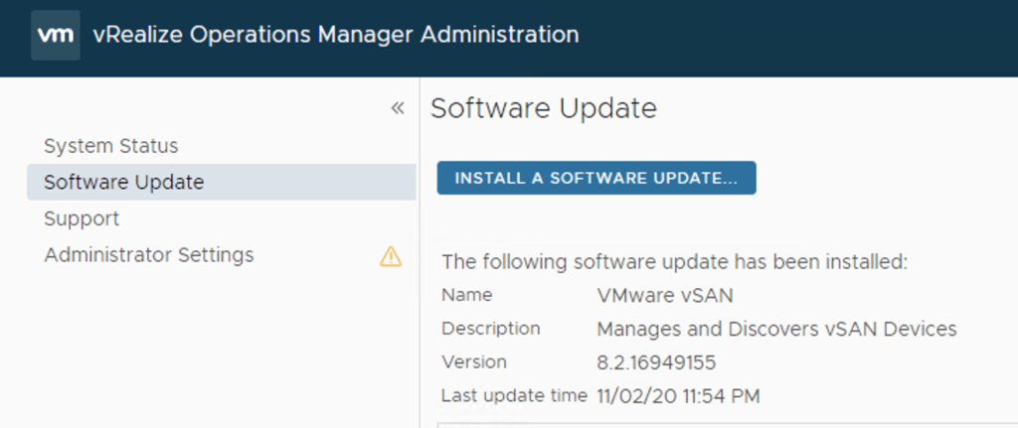Click the Description field label
The image size is (1018, 428).
[491, 329]
